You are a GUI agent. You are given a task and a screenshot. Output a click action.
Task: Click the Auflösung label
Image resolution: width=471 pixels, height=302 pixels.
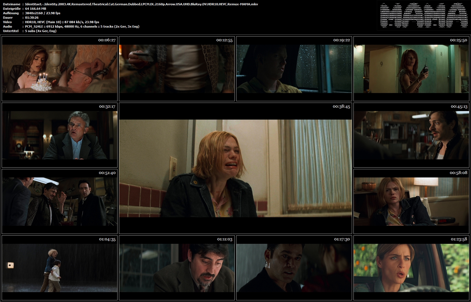point(11,13)
